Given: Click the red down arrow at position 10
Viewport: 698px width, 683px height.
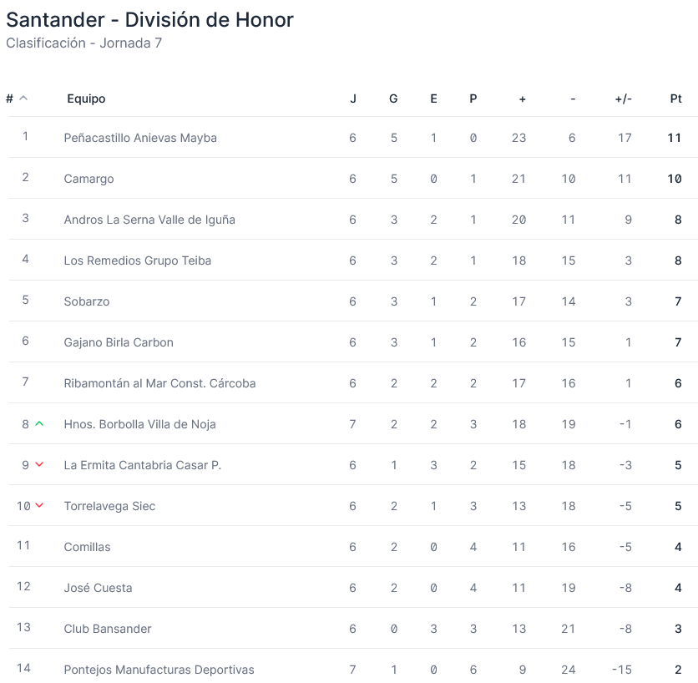Looking at the screenshot, I should point(39,506).
